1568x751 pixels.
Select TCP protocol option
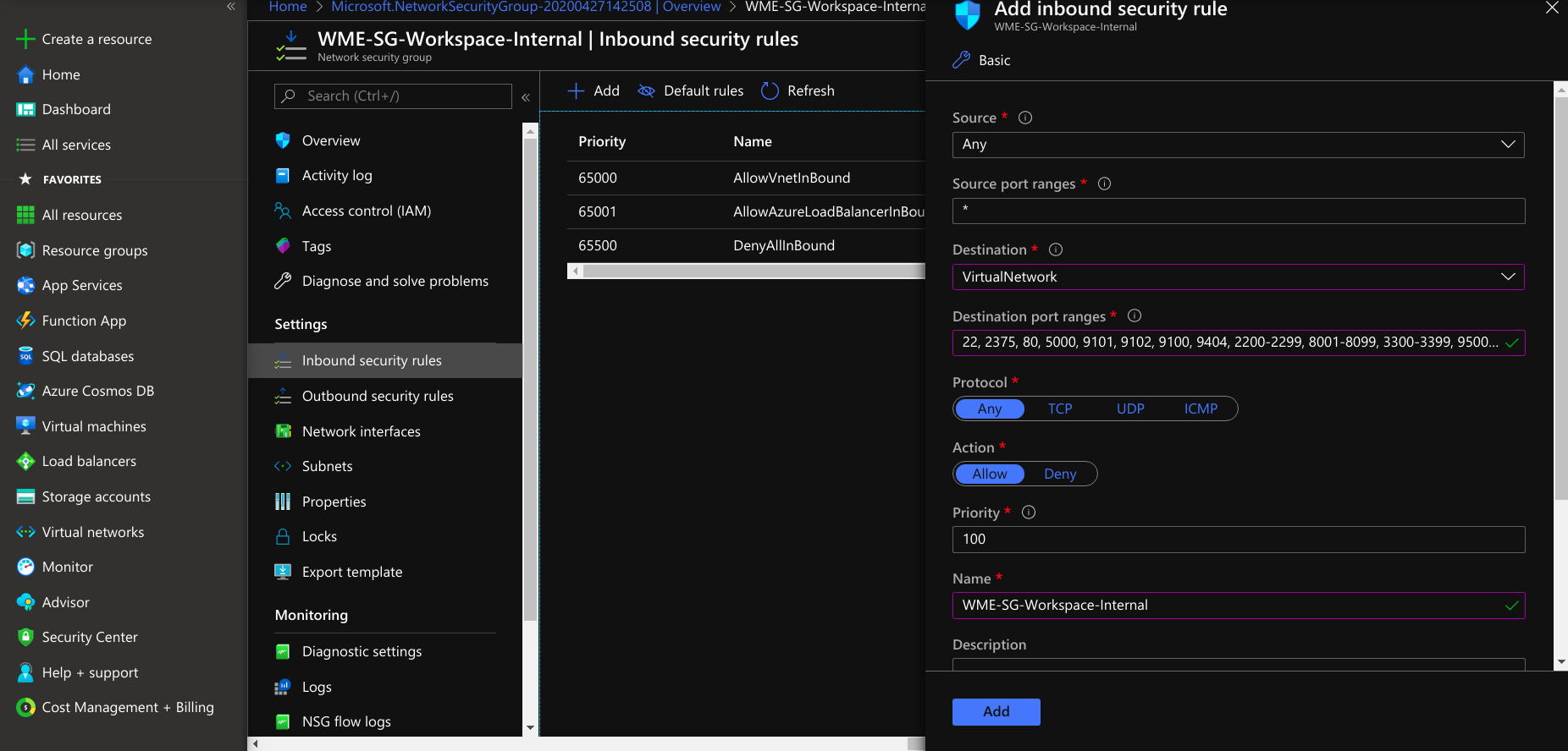pyautogui.click(x=1059, y=409)
